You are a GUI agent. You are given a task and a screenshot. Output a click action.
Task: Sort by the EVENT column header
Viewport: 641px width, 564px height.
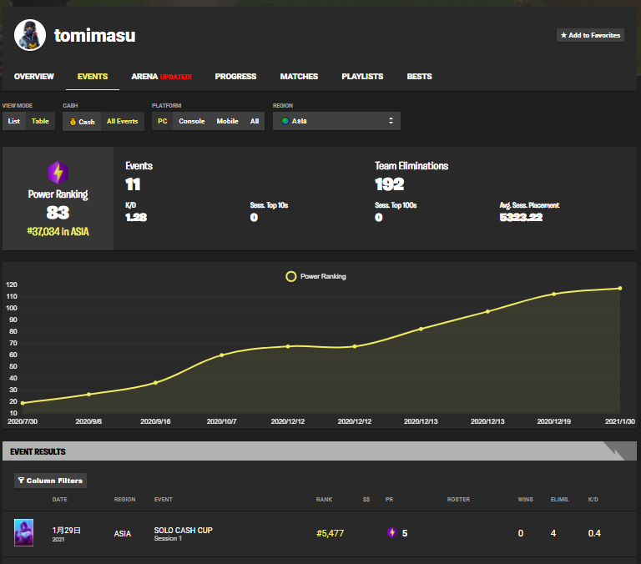click(163, 500)
